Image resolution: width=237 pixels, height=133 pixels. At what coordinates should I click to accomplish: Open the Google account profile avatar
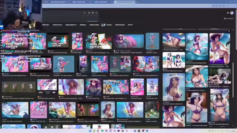[x=232, y=13]
